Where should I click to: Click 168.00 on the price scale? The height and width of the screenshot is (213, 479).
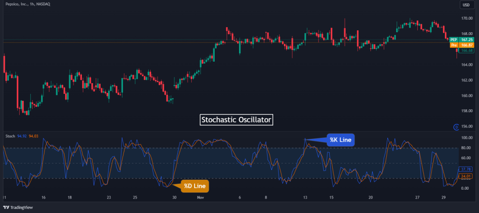[467, 34]
